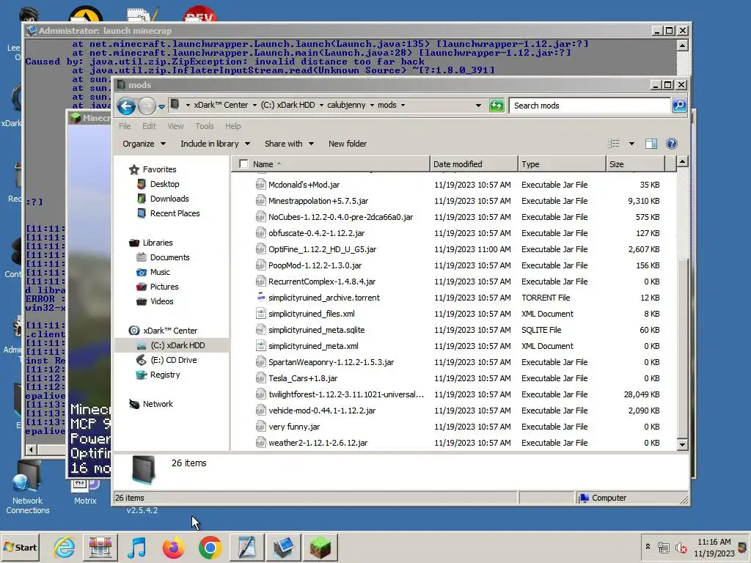Open Include in library dropdown
This screenshot has width=751, height=563.
215,144
